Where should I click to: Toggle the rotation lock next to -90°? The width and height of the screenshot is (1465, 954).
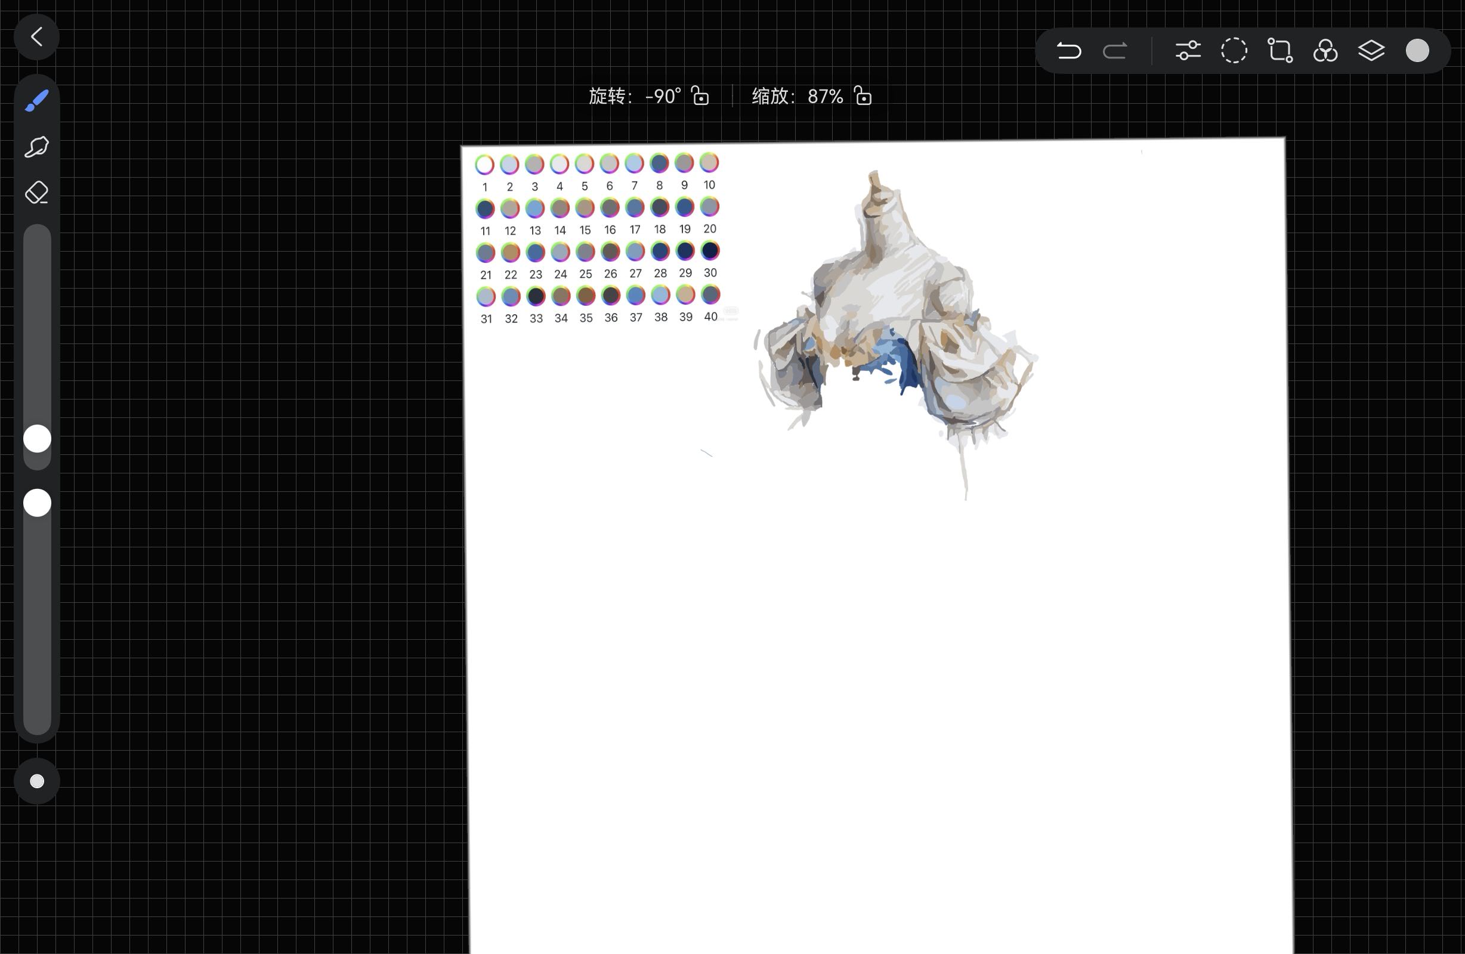tap(700, 95)
